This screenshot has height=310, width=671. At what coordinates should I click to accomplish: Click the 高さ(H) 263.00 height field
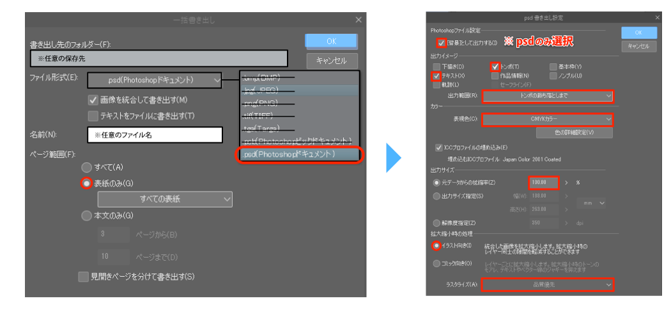pyautogui.click(x=543, y=209)
